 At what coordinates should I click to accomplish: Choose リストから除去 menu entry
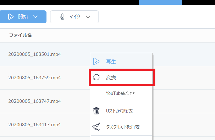[x=119, y=111]
